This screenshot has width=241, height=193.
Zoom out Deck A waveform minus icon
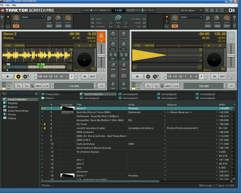point(71,61)
